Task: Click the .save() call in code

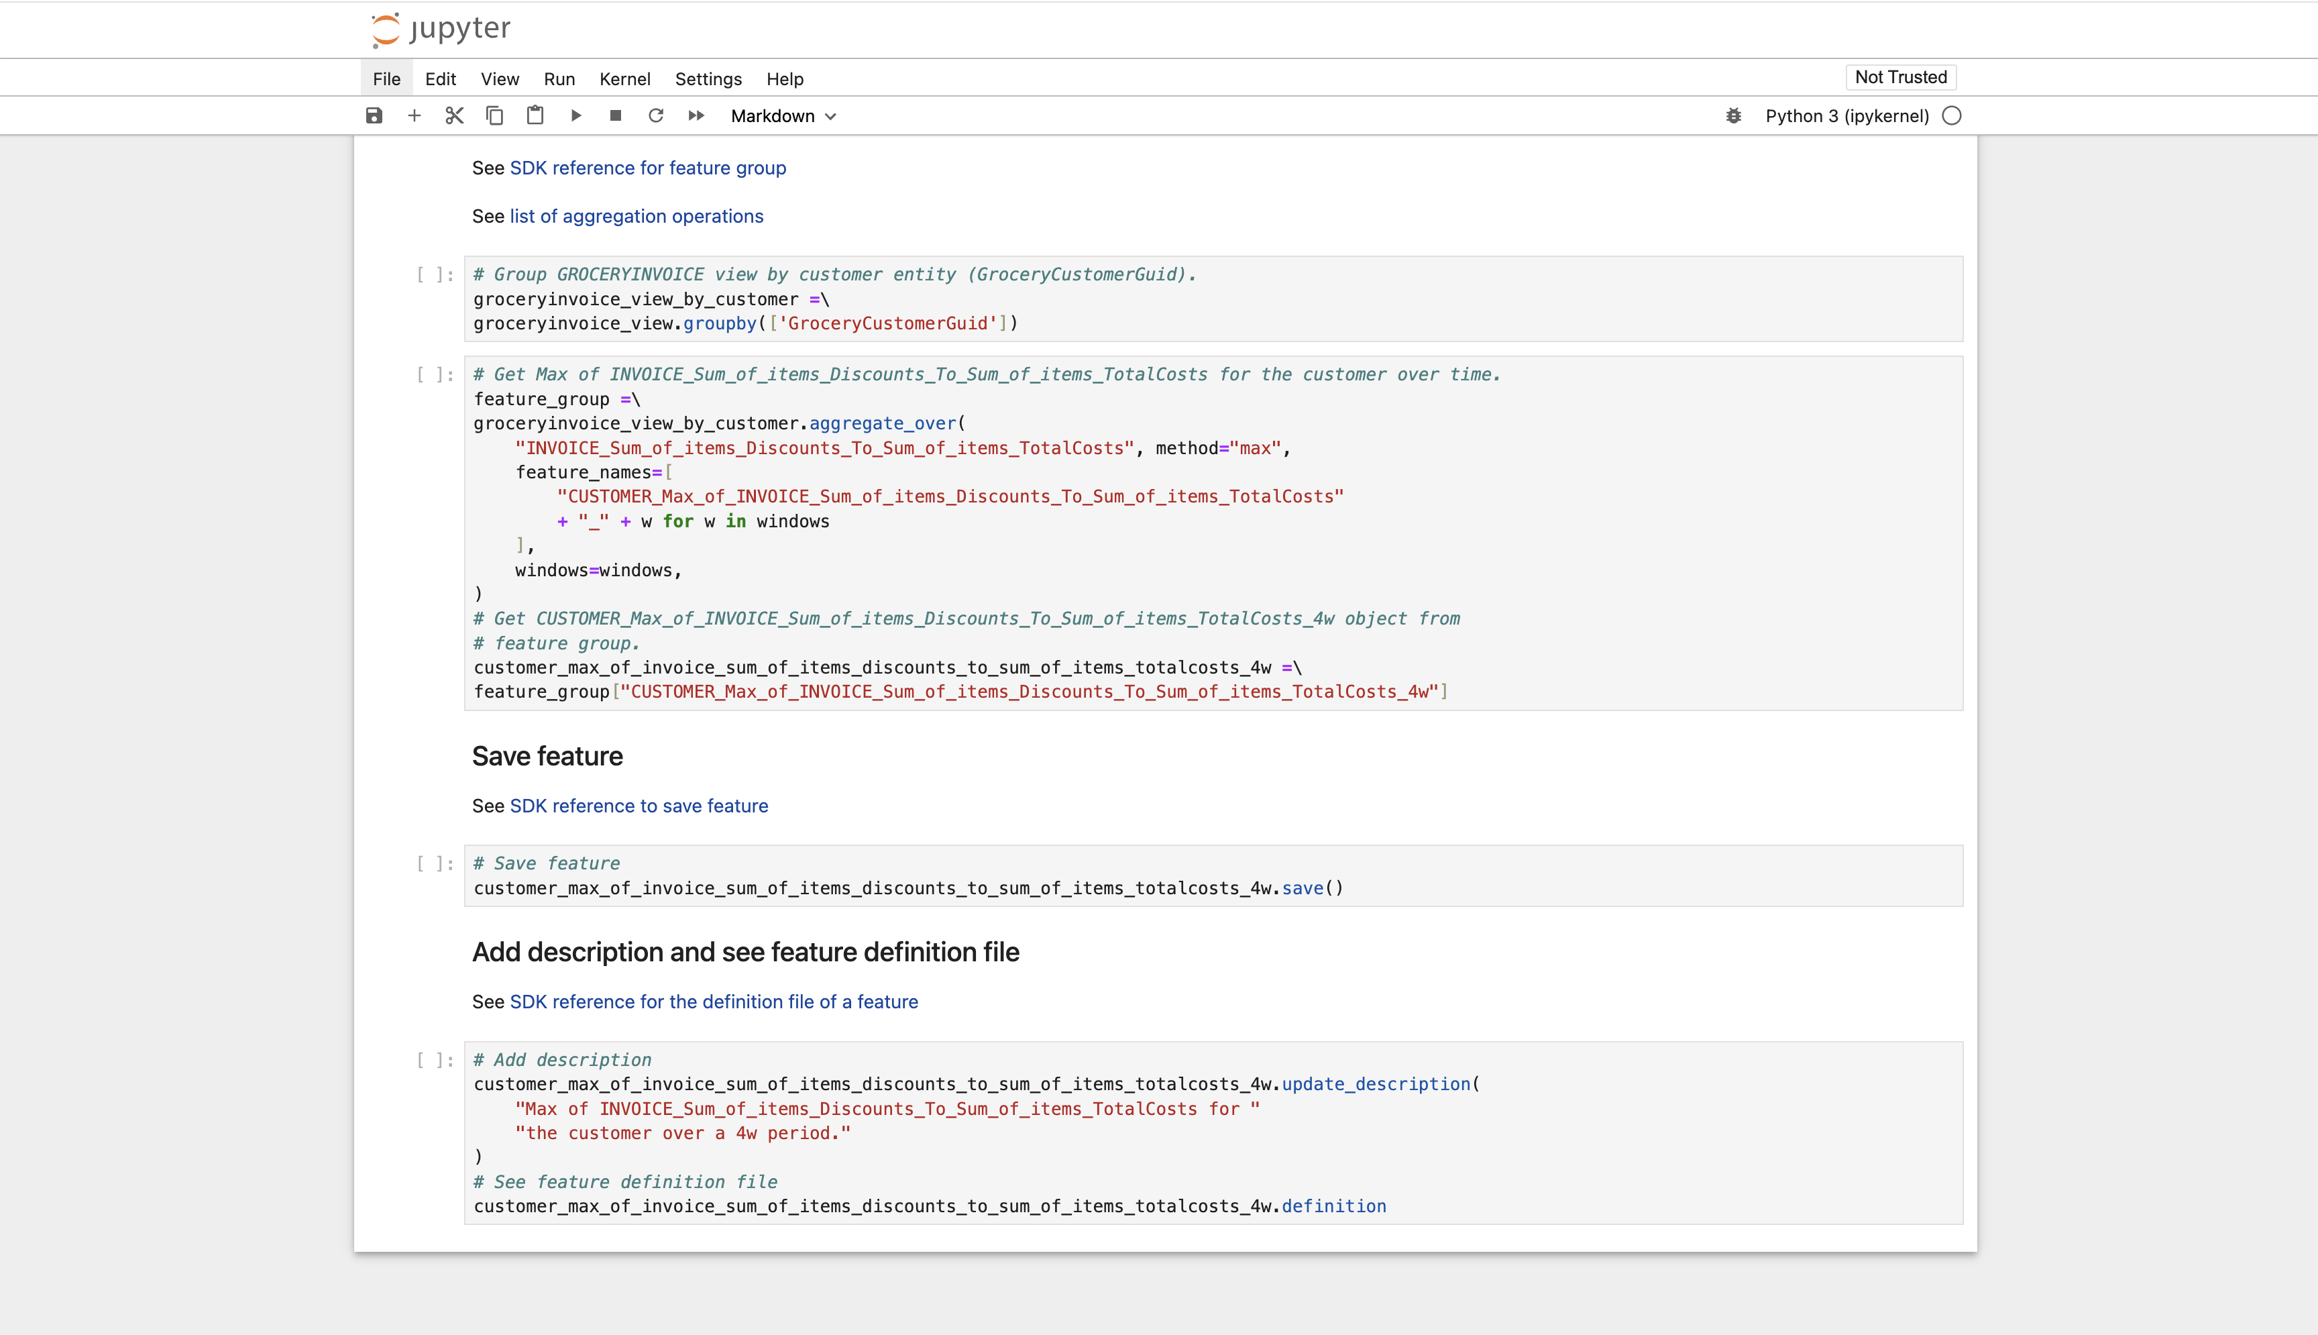Action: (1308, 888)
